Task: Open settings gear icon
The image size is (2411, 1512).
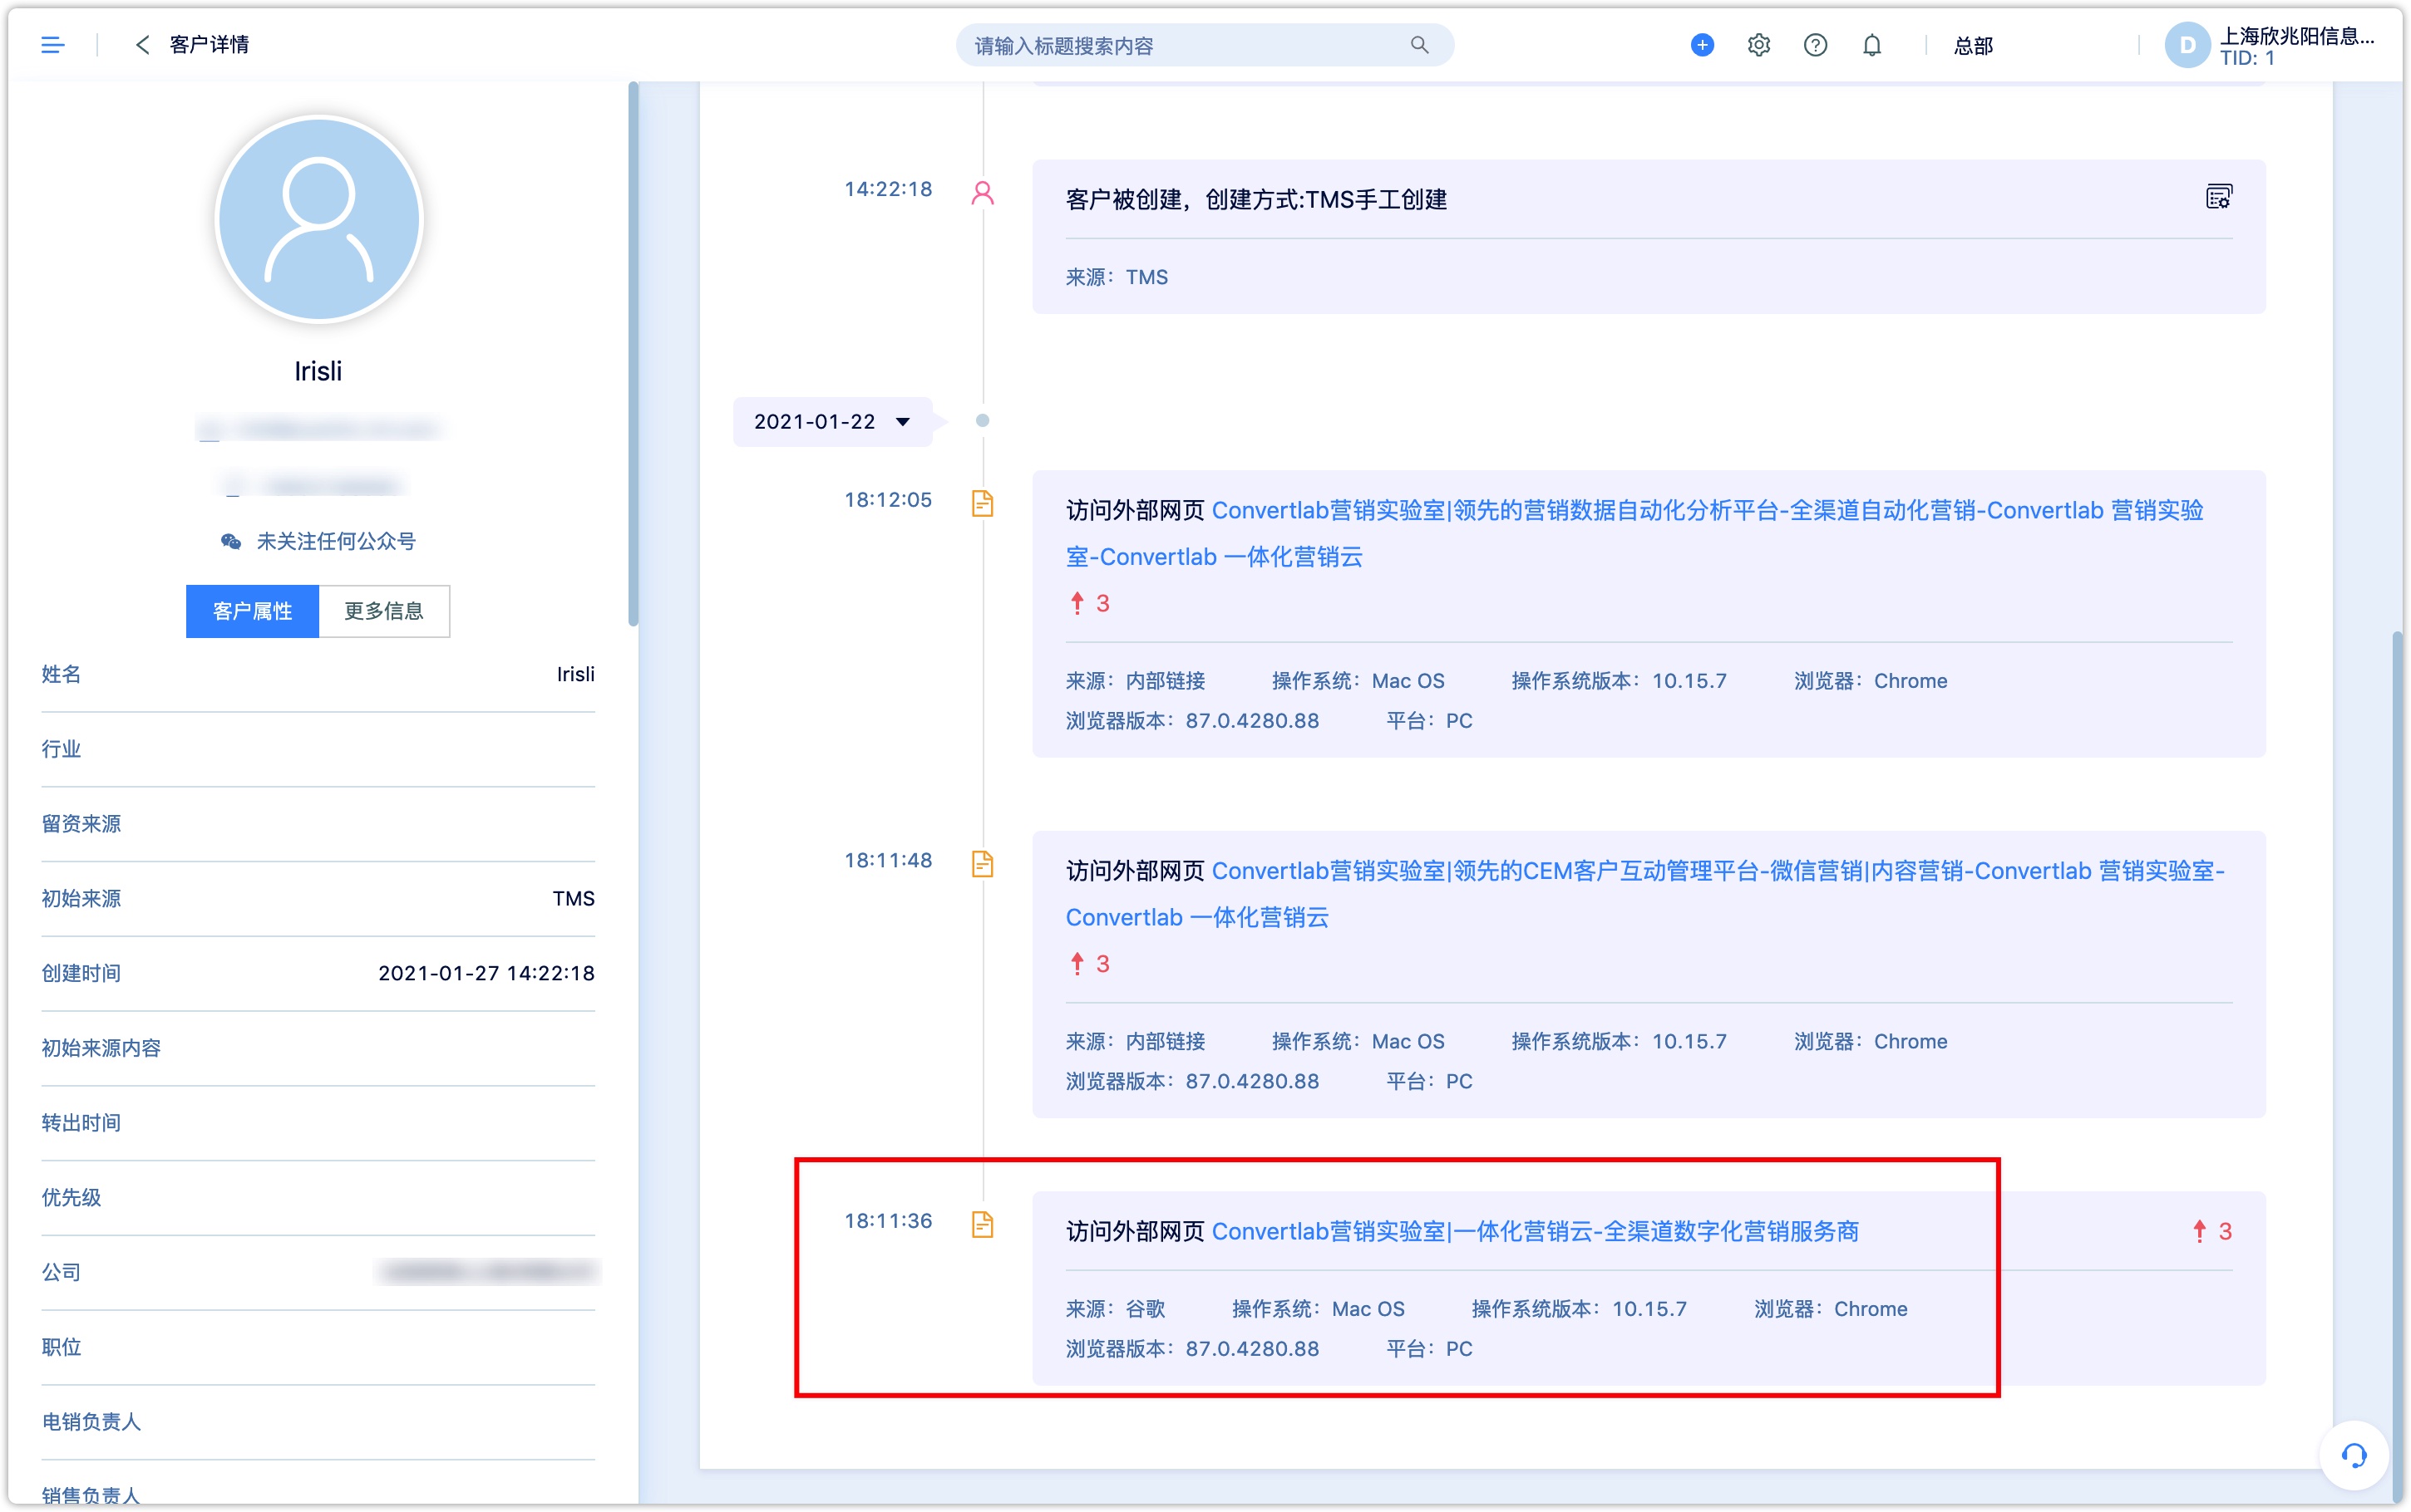Action: point(1758,45)
